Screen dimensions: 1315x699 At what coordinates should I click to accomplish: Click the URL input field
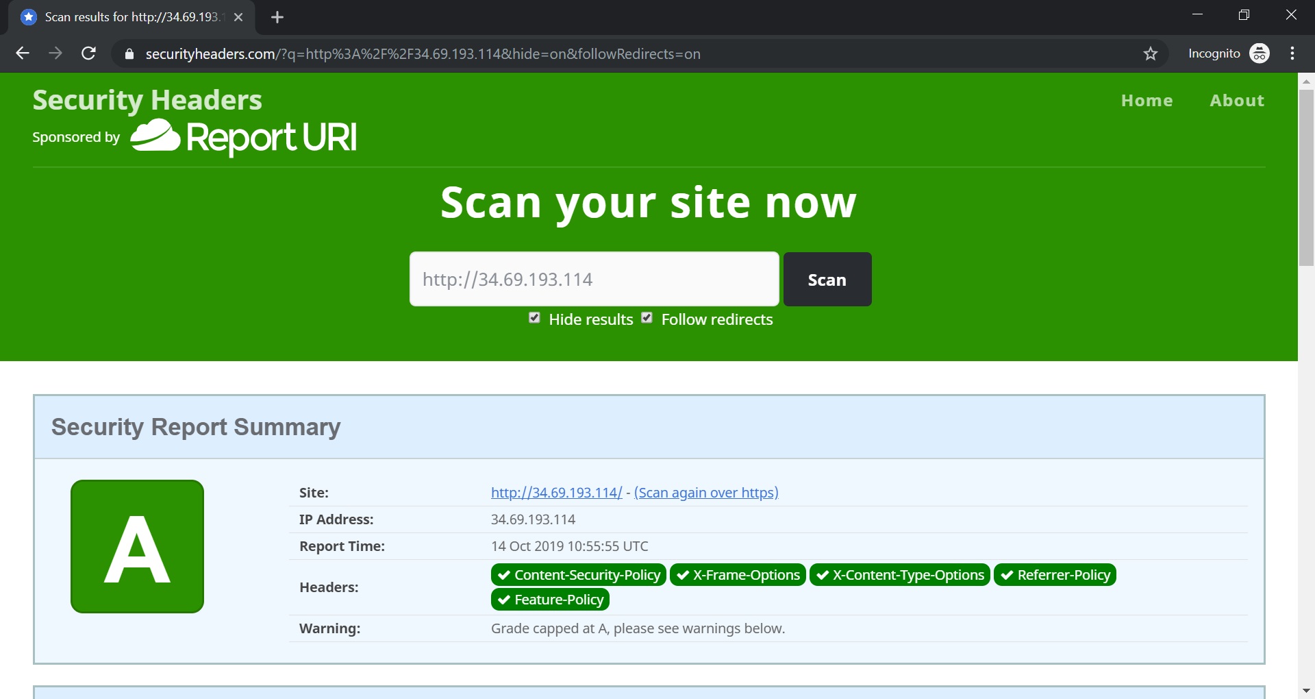pos(594,279)
